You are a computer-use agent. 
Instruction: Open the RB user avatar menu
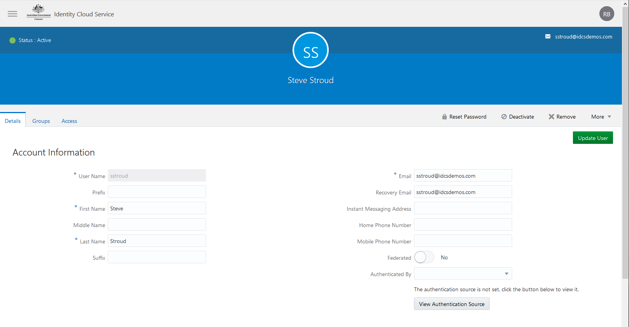pos(606,14)
